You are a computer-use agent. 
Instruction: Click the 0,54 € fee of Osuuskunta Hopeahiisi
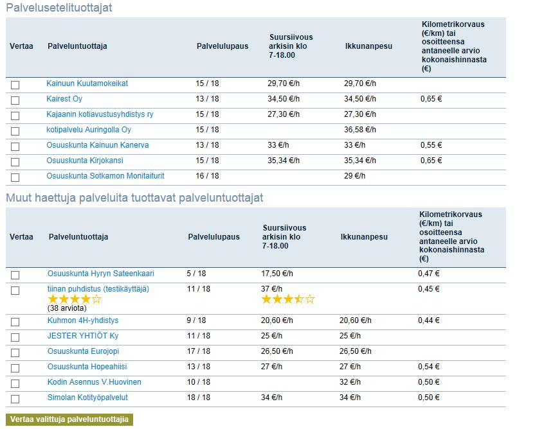coord(429,367)
